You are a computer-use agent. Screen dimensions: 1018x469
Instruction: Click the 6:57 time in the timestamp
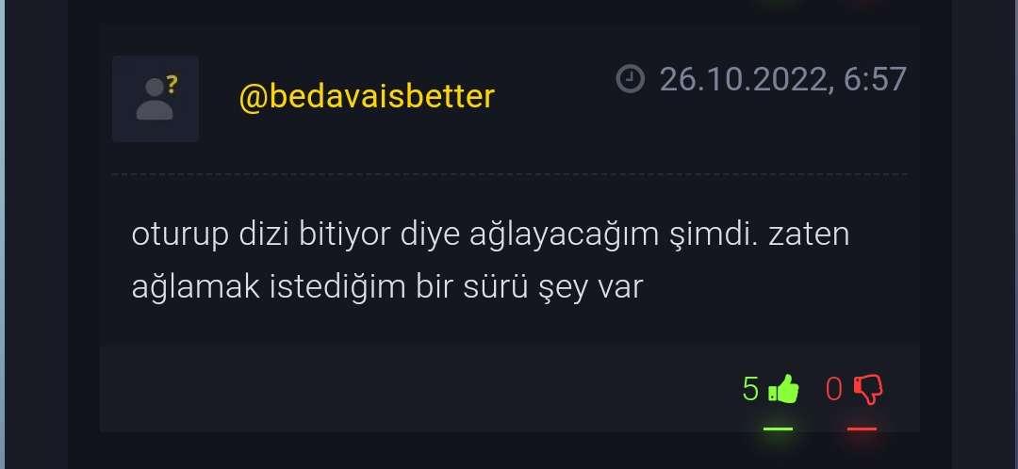tap(875, 79)
